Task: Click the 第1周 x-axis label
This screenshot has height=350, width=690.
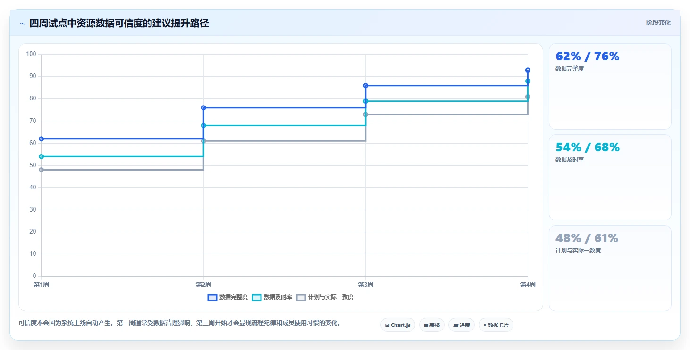Action: click(41, 285)
